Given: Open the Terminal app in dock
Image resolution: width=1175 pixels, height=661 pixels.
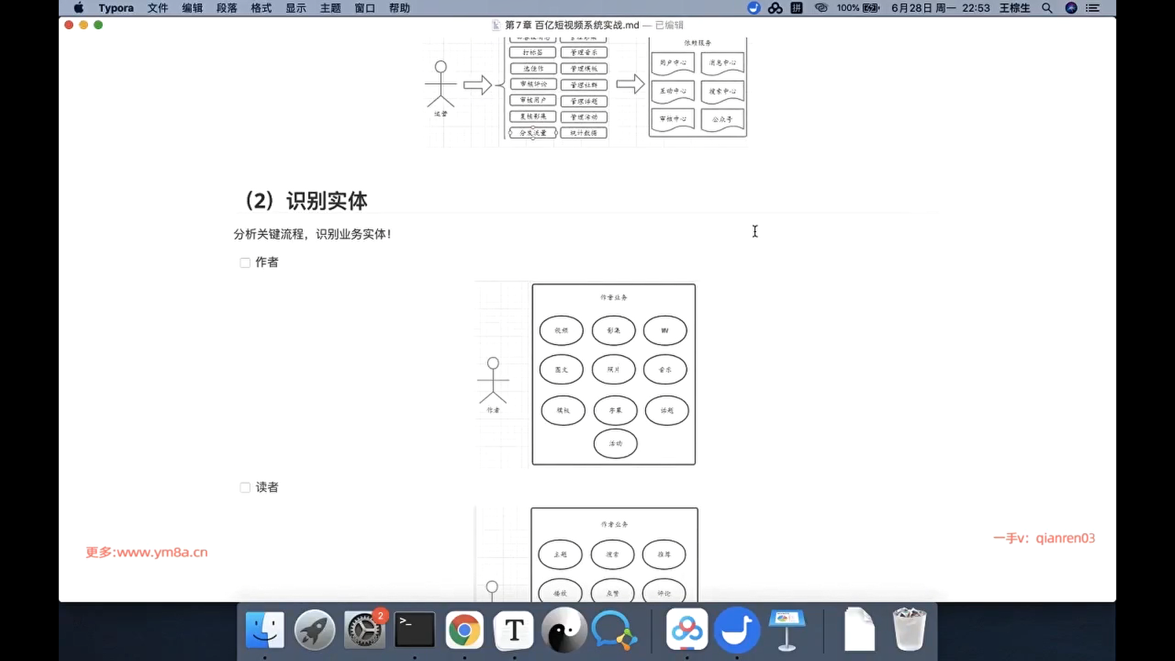Looking at the screenshot, I should point(414,630).
